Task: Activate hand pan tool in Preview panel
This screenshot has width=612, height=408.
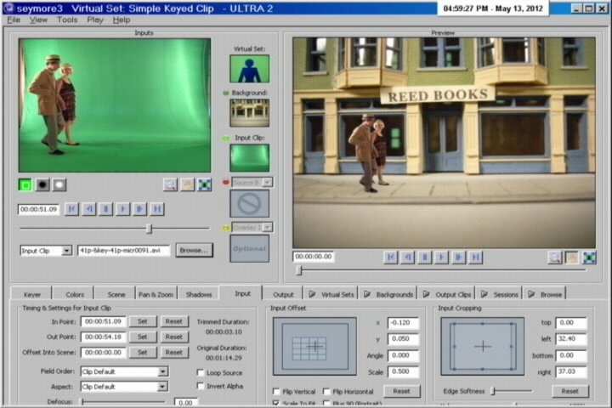Action: click(x=572, y=258)
